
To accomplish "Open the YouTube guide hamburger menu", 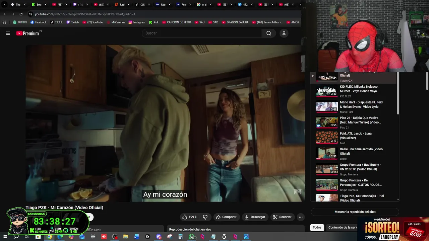I will (x=8, y=33).
